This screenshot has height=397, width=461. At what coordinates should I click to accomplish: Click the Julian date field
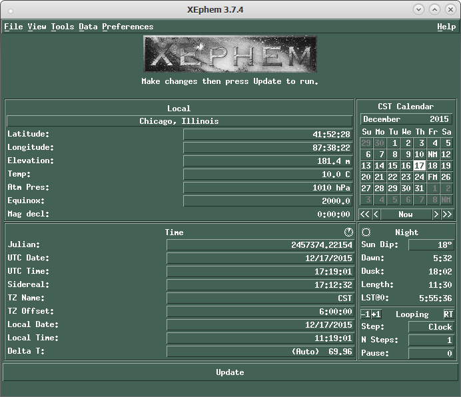pyautogui.click(x=260, y=244)
